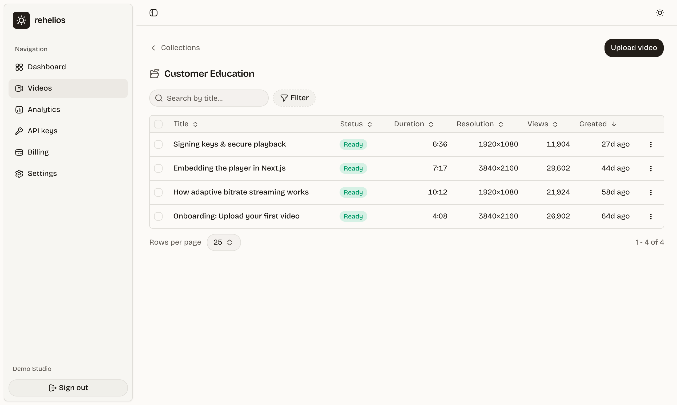
Task: Click the 1 - 4 of 4 pagination text
Action: [650, 242]
